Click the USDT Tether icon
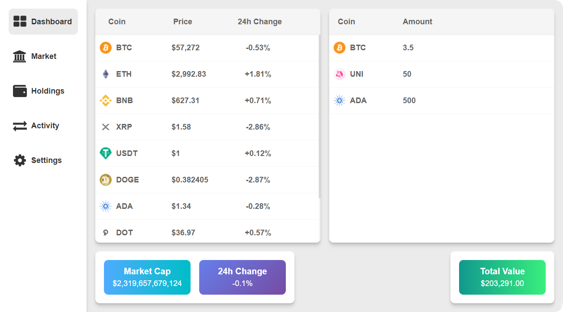This screenshot has width=563, height=312. 106,153
